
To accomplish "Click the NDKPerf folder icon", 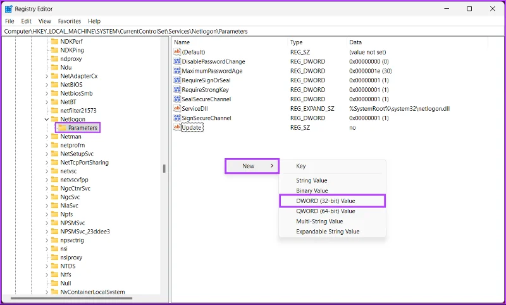I will 54,41.
